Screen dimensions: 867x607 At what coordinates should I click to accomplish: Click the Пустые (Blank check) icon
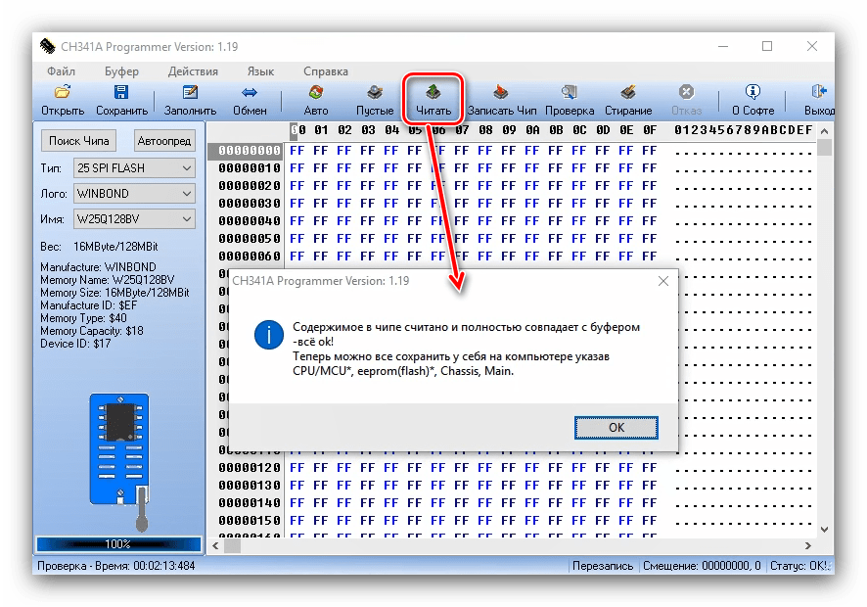coord(375,93)
